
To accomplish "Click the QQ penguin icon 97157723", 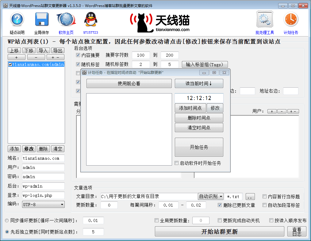I will click(x=91, y=19).
